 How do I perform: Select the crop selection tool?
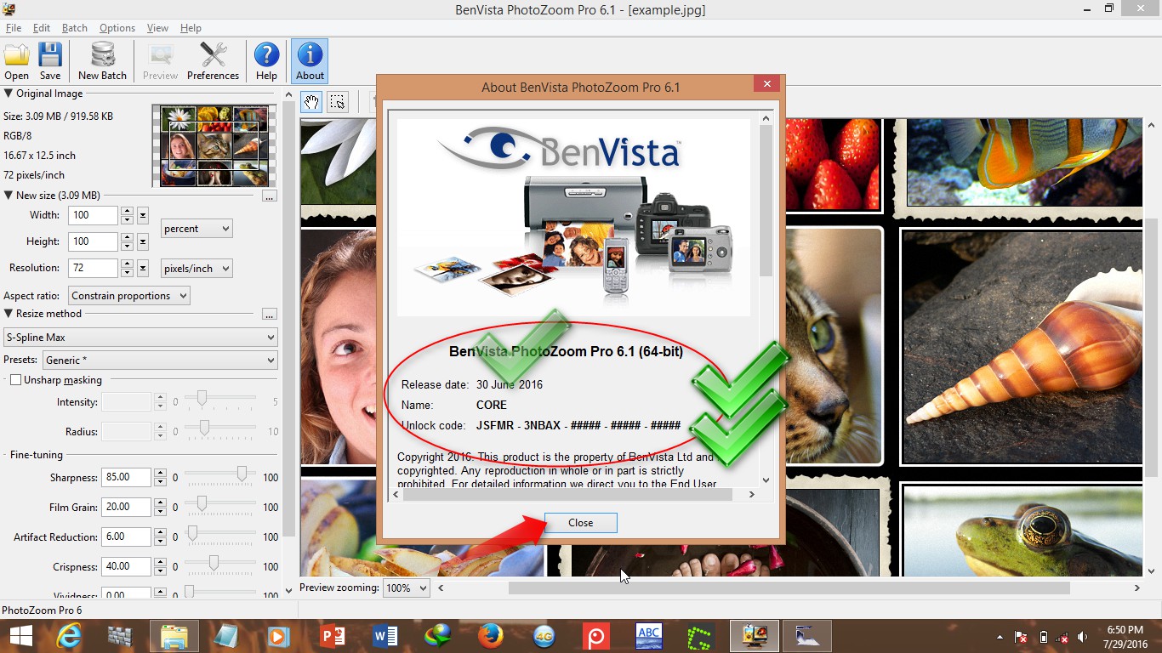coord(337,102)
